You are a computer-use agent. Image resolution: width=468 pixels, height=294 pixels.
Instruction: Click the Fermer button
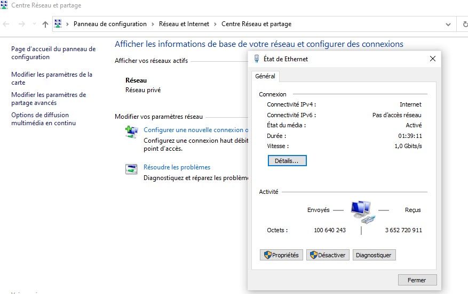(x=417, y=280)
